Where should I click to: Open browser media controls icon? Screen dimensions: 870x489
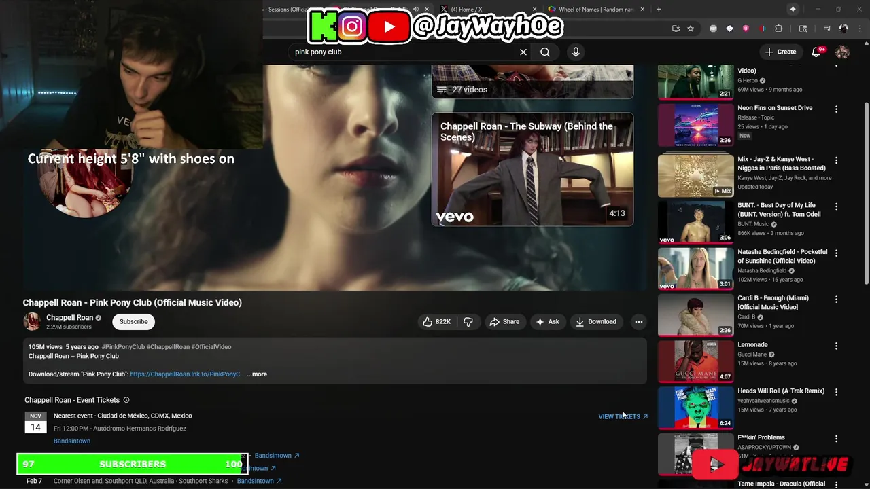827,29
